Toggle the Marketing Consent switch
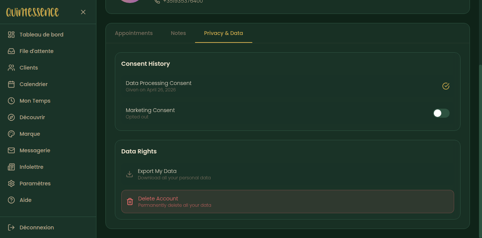Viewport: 482px width, 238px height. [x=441, y=113]
